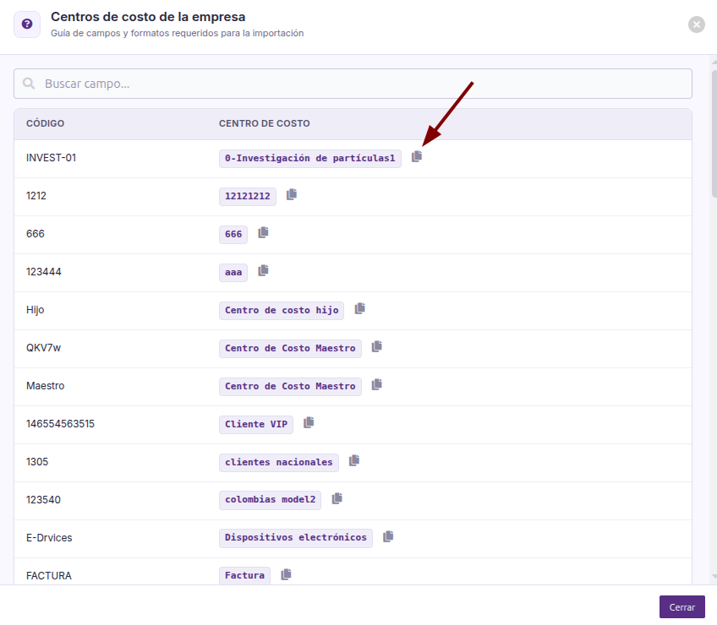Screen dimensions: 717x625
Task: Click the scrollbar down arrow
Action: click(714, 577)
